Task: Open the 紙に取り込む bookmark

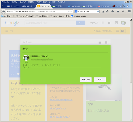Action: point(42,16)
